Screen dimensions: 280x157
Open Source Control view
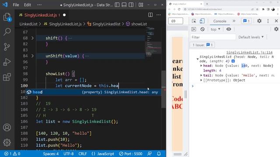[x=7, y=47]
